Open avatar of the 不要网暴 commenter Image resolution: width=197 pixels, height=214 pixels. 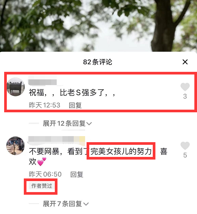pyautogui.click(x=16, y=146)
